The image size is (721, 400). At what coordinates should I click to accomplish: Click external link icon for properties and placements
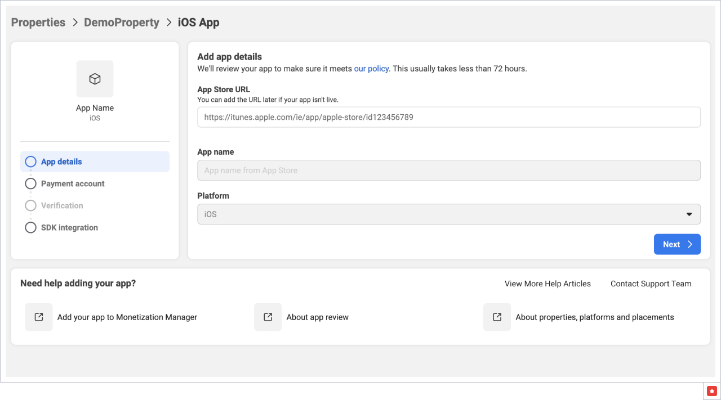[x=497, y=317]
